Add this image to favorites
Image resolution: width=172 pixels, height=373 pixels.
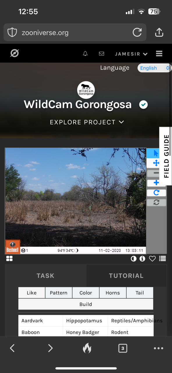coord(152,258)
